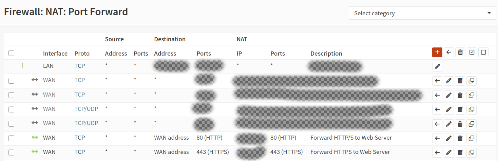Edit the LAN TCP rule with pencil icon
498x161 pixels.
437,66
